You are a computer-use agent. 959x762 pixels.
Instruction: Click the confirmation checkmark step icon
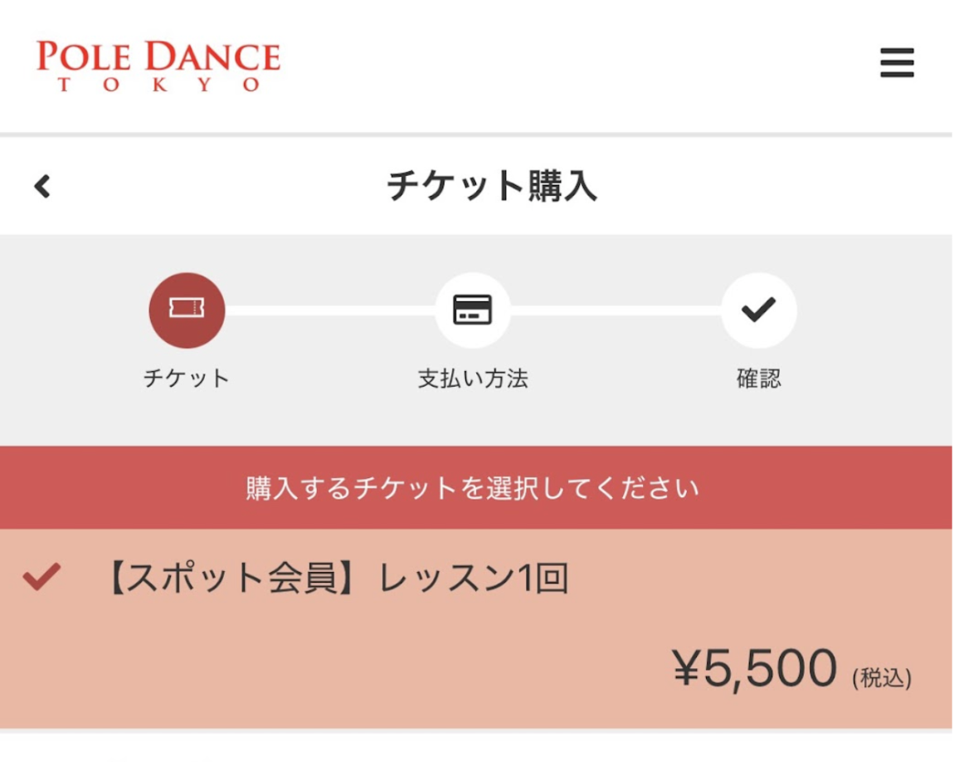click(758, 310)
